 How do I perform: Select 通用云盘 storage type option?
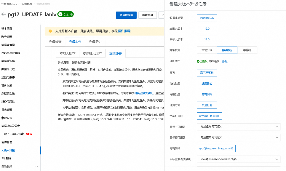pyautogui.click(x=207, y=84)
